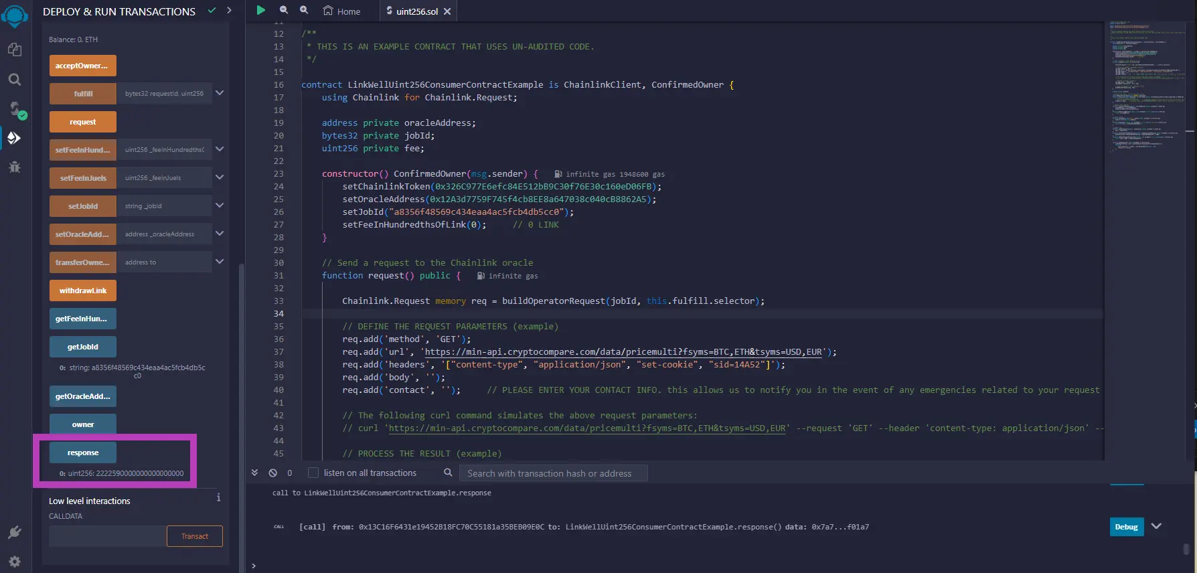1197x573 pixels.
Task: Call getFeeInHundredths function
Action: (83, 319)
